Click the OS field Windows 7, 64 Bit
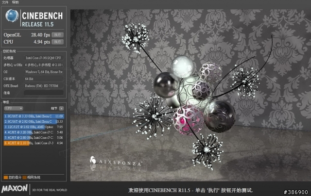 point(44,72)
